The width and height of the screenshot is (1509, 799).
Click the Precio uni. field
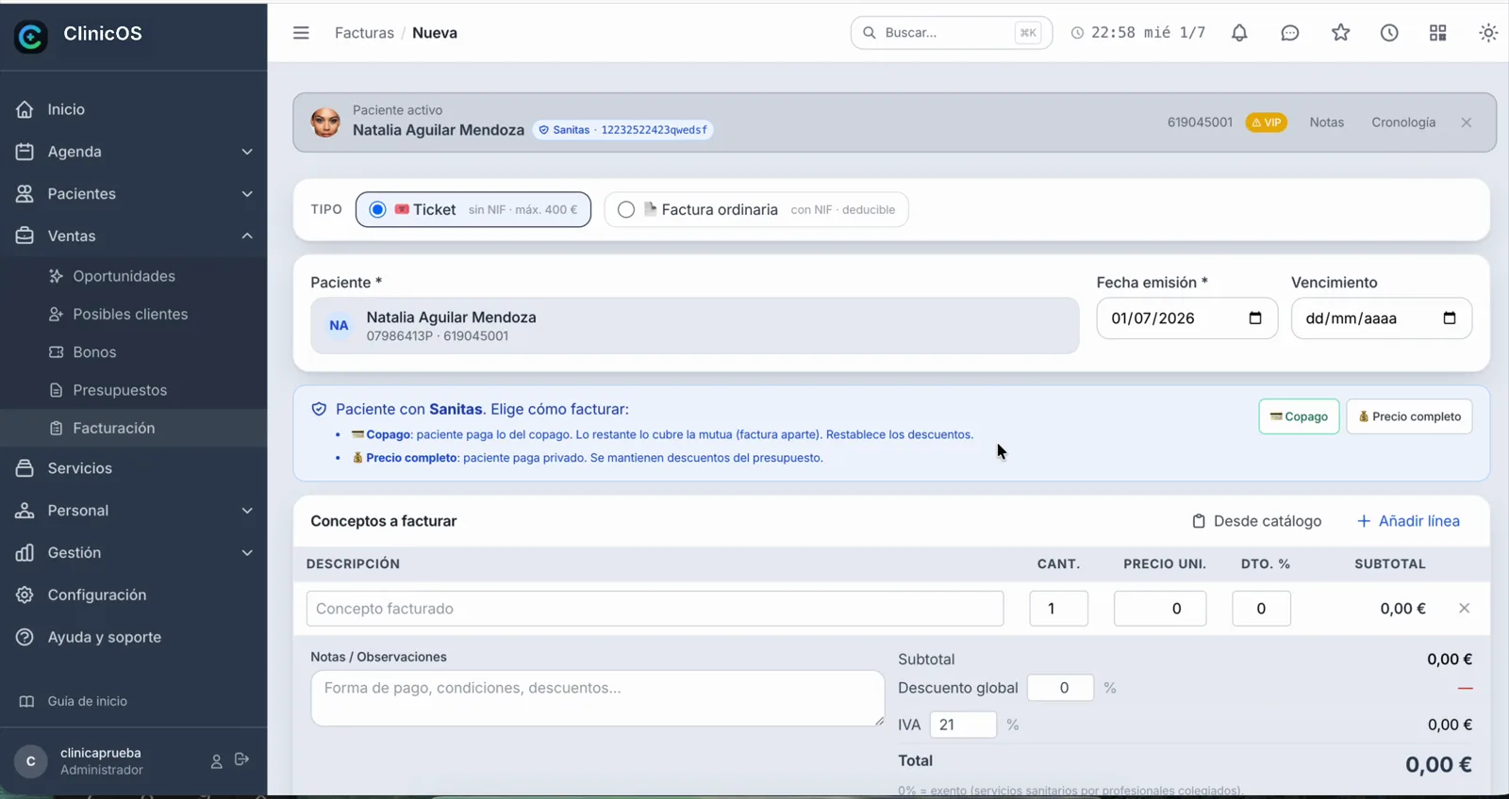click(1160, 609)
